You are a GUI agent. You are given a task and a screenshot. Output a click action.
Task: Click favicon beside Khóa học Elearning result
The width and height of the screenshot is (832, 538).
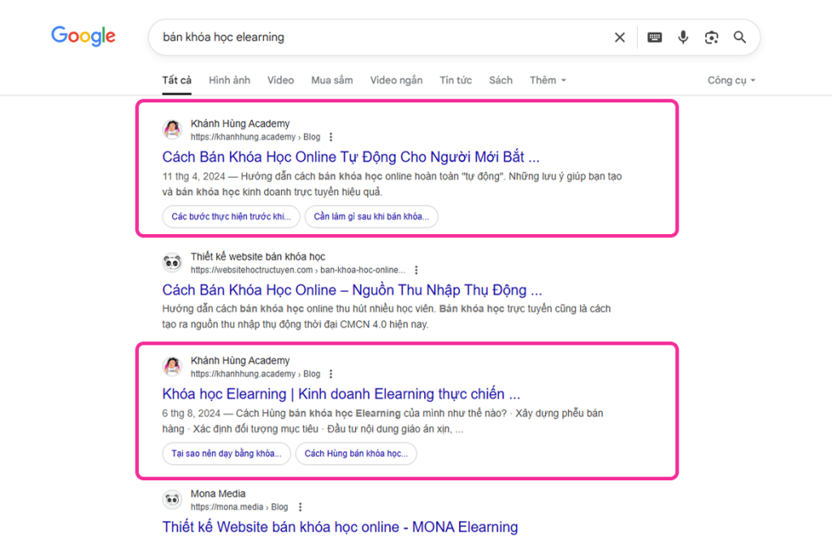[x=172, y=367]
